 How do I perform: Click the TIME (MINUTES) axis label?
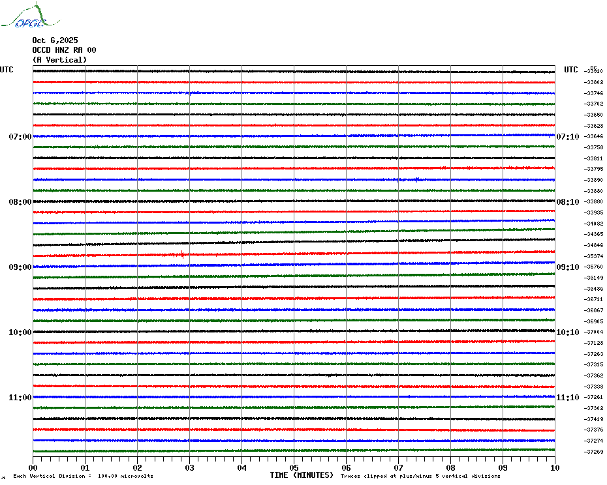point(302,475)
